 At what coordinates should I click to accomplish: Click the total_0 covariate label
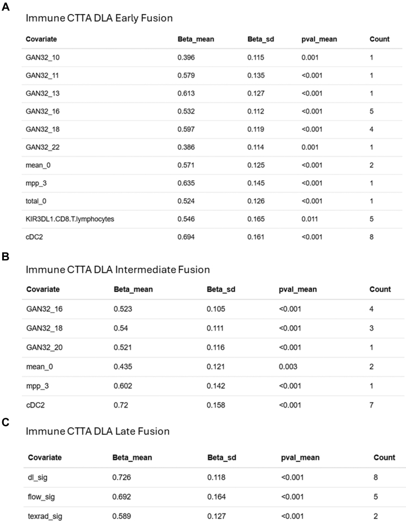(36, 201)
